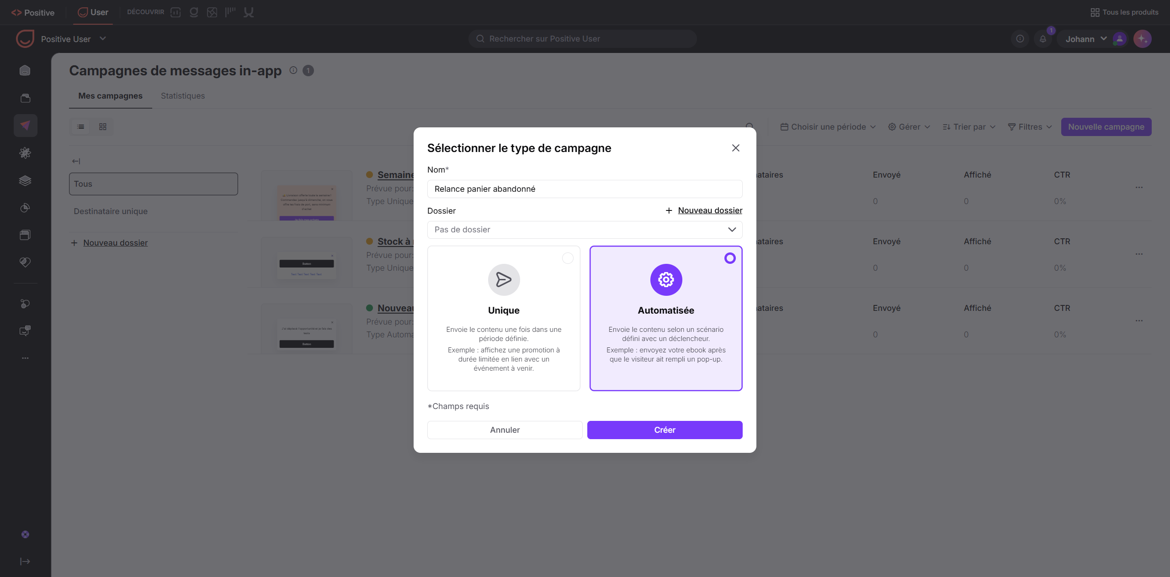1170x577 pixels.
Task: Click the gear Automatisée icon
Action: point(666,280)
